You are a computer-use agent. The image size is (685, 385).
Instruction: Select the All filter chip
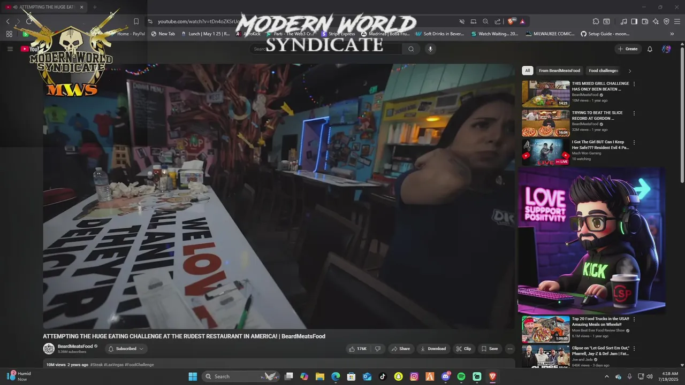[528, 71]
